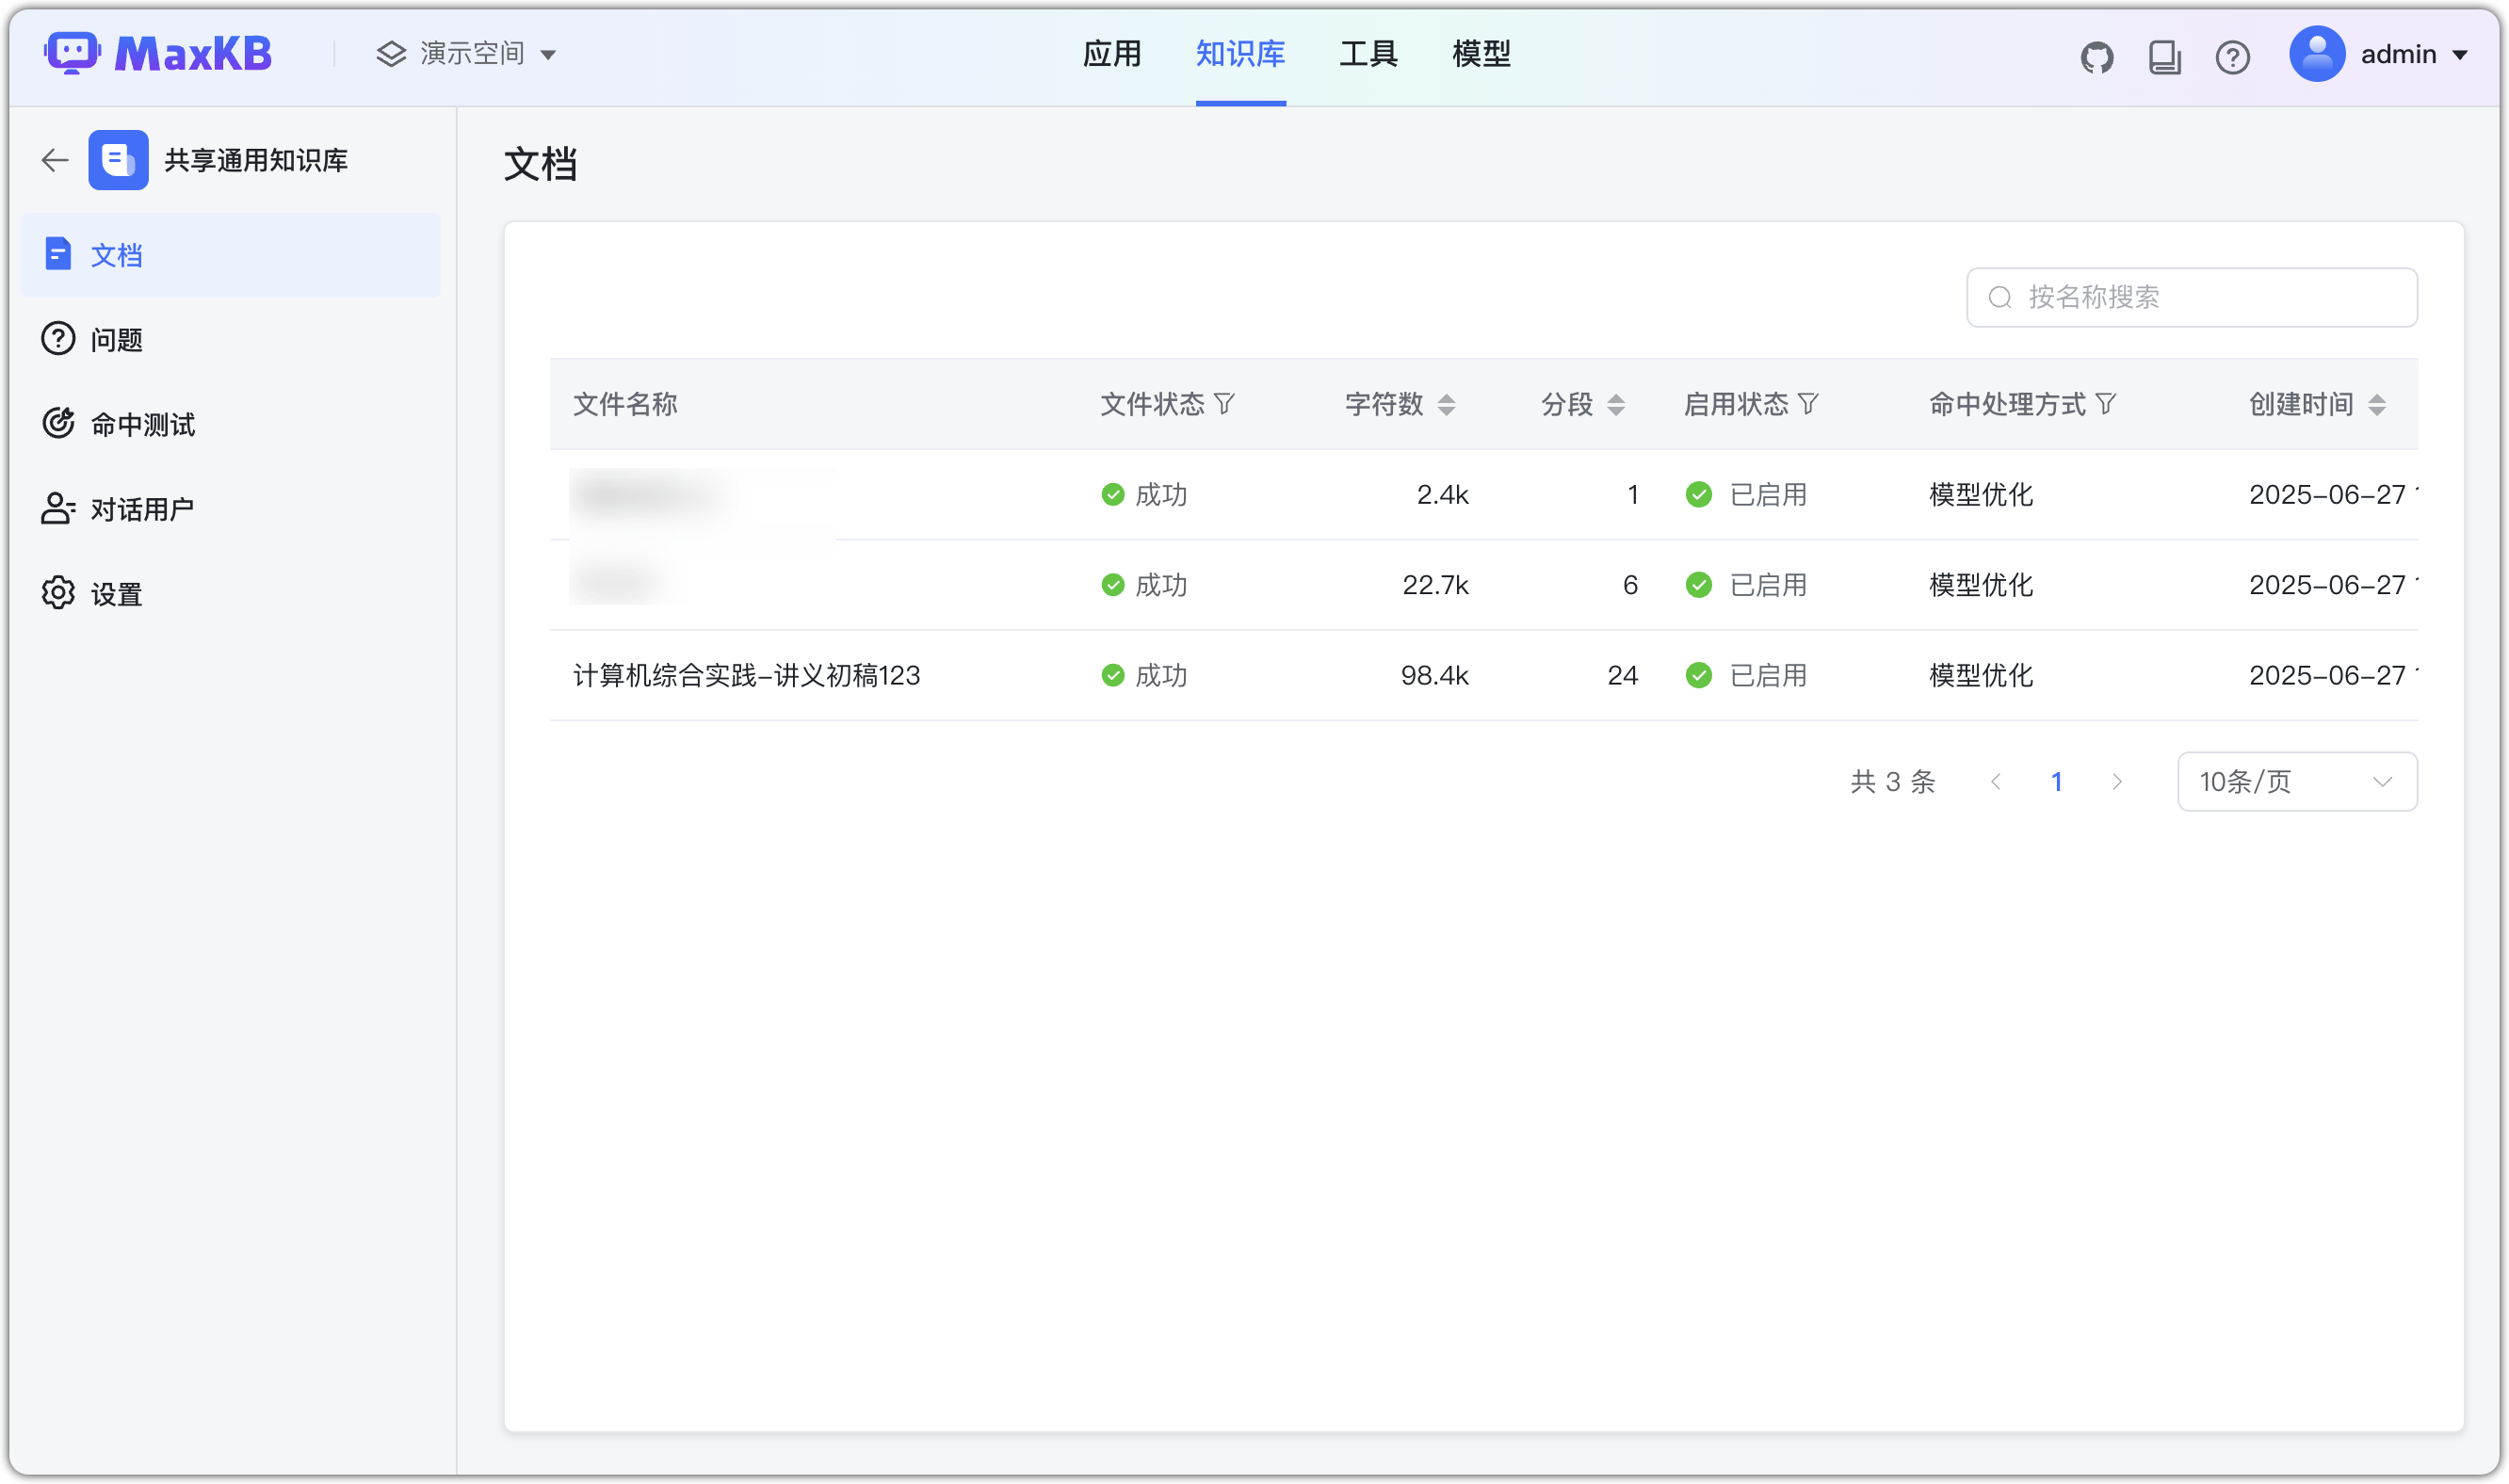
Task: Open the 演示空间 workspace dropdown
Action: pos(466,54)
